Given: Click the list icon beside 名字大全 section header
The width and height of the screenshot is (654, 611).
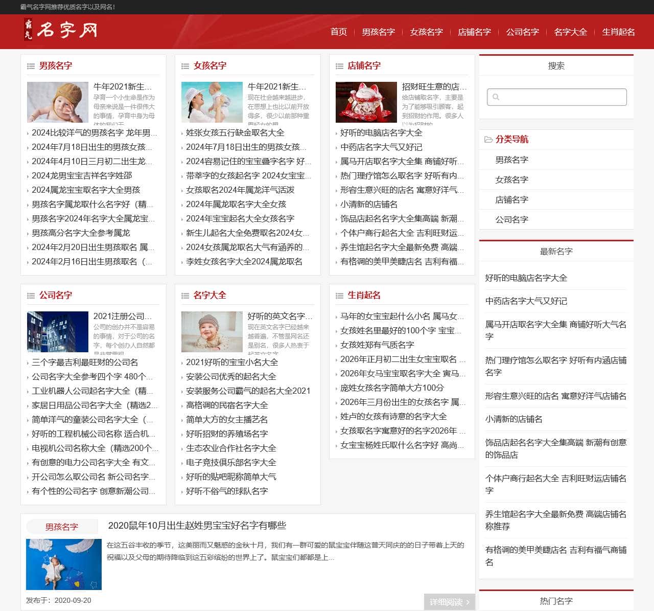Looking at the screenshot, I should [x=185, y=295].
